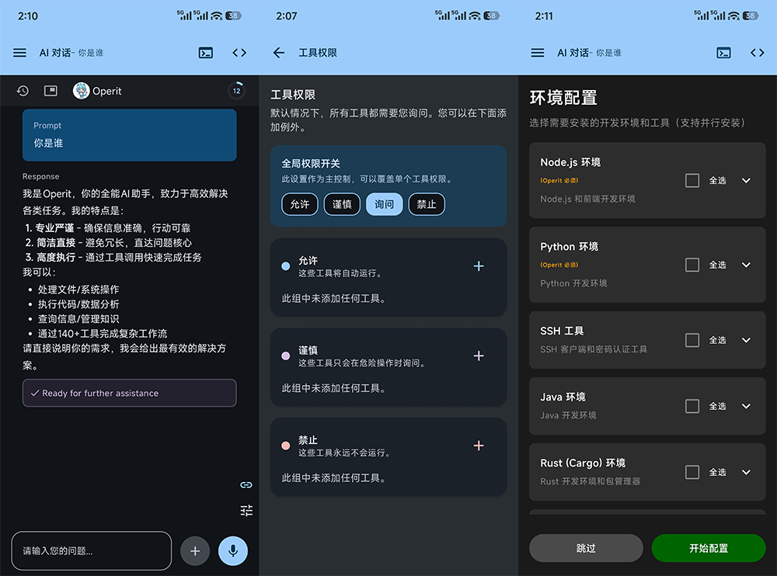The height and width of the screenshot is (576, 777).
Task: Open the terminal icon in the top bar
Action: pos(206,53)
